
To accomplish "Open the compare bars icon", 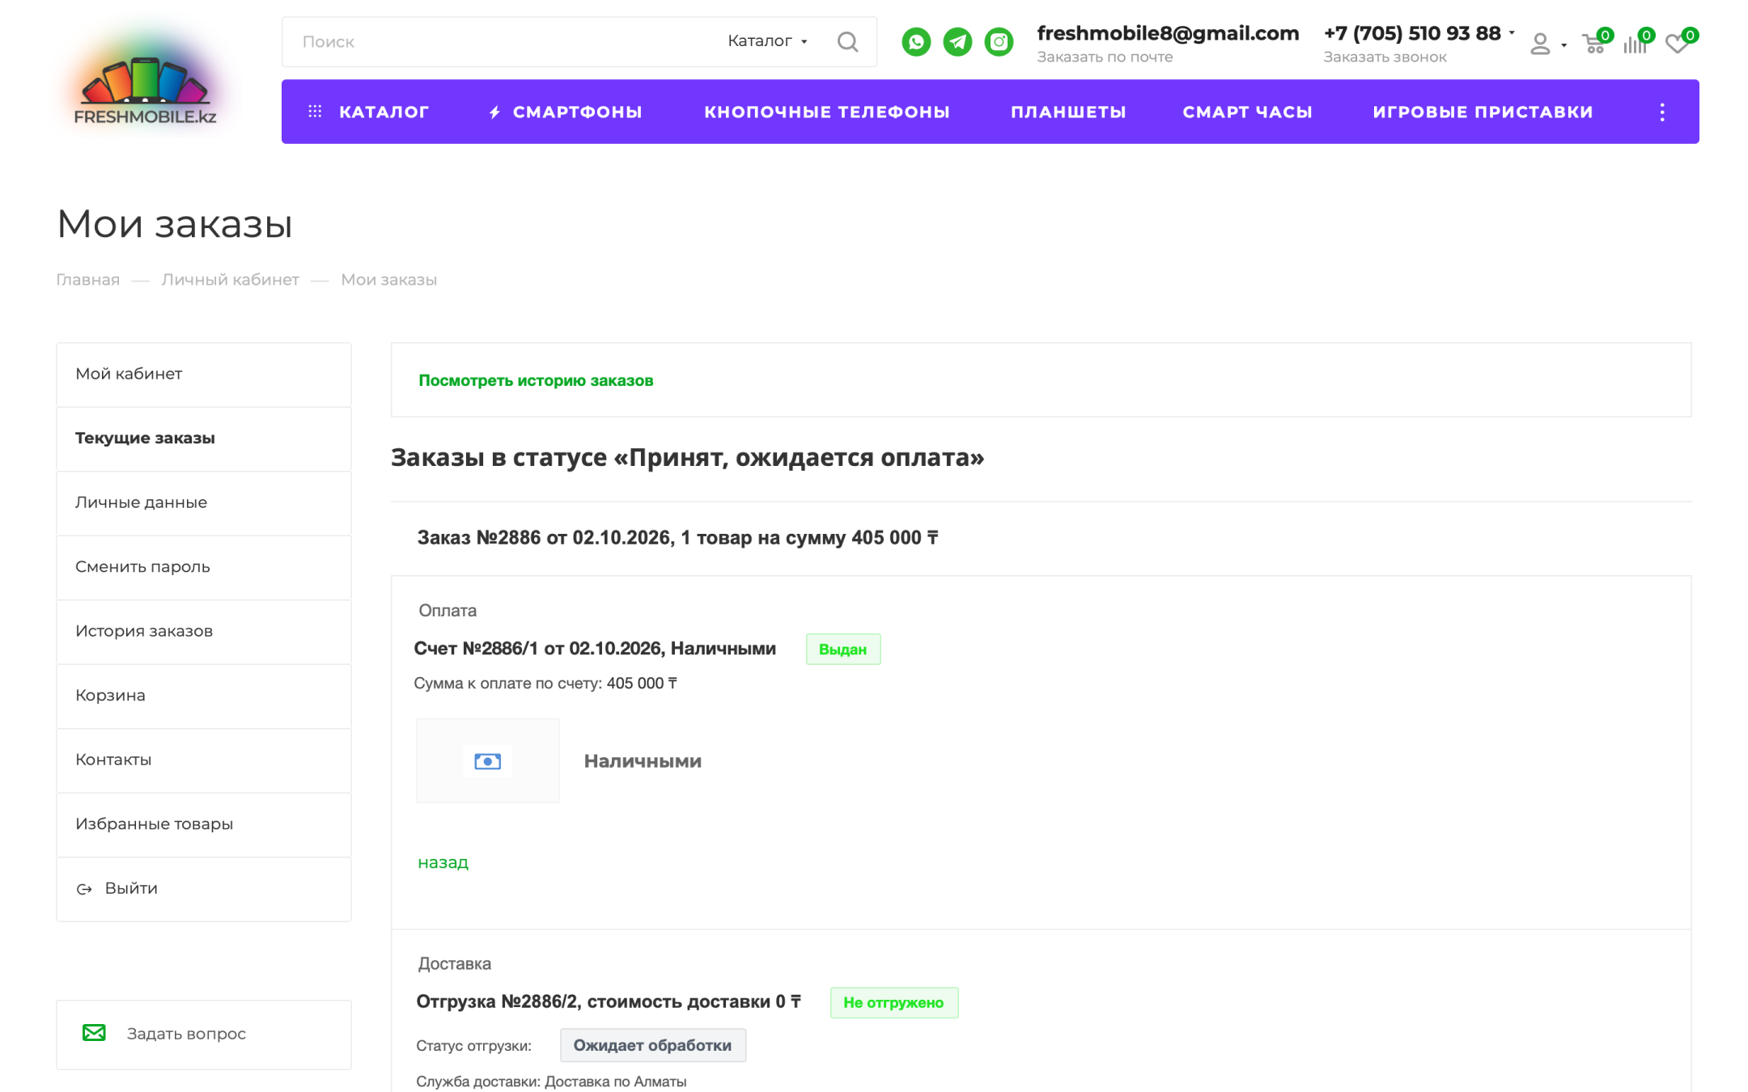I will click(x=1635, y=44).
